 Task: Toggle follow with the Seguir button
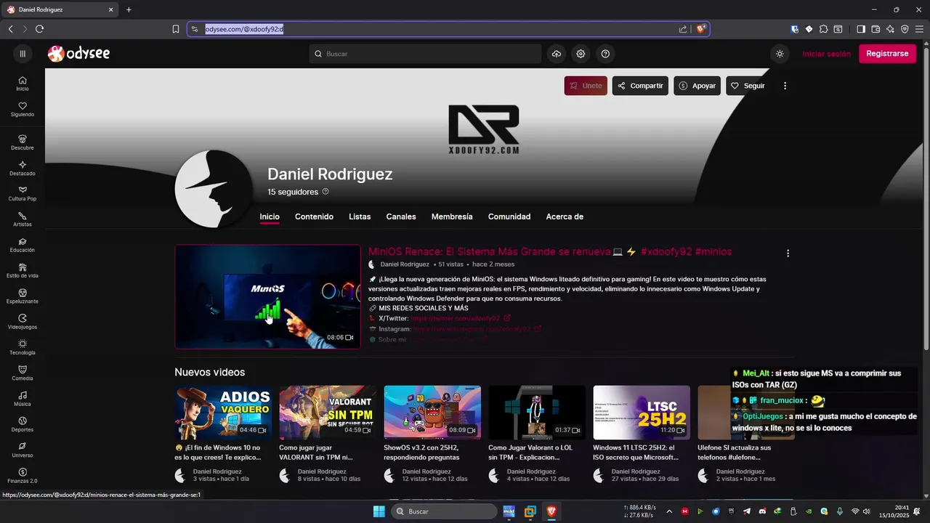[x=748, y=86]
